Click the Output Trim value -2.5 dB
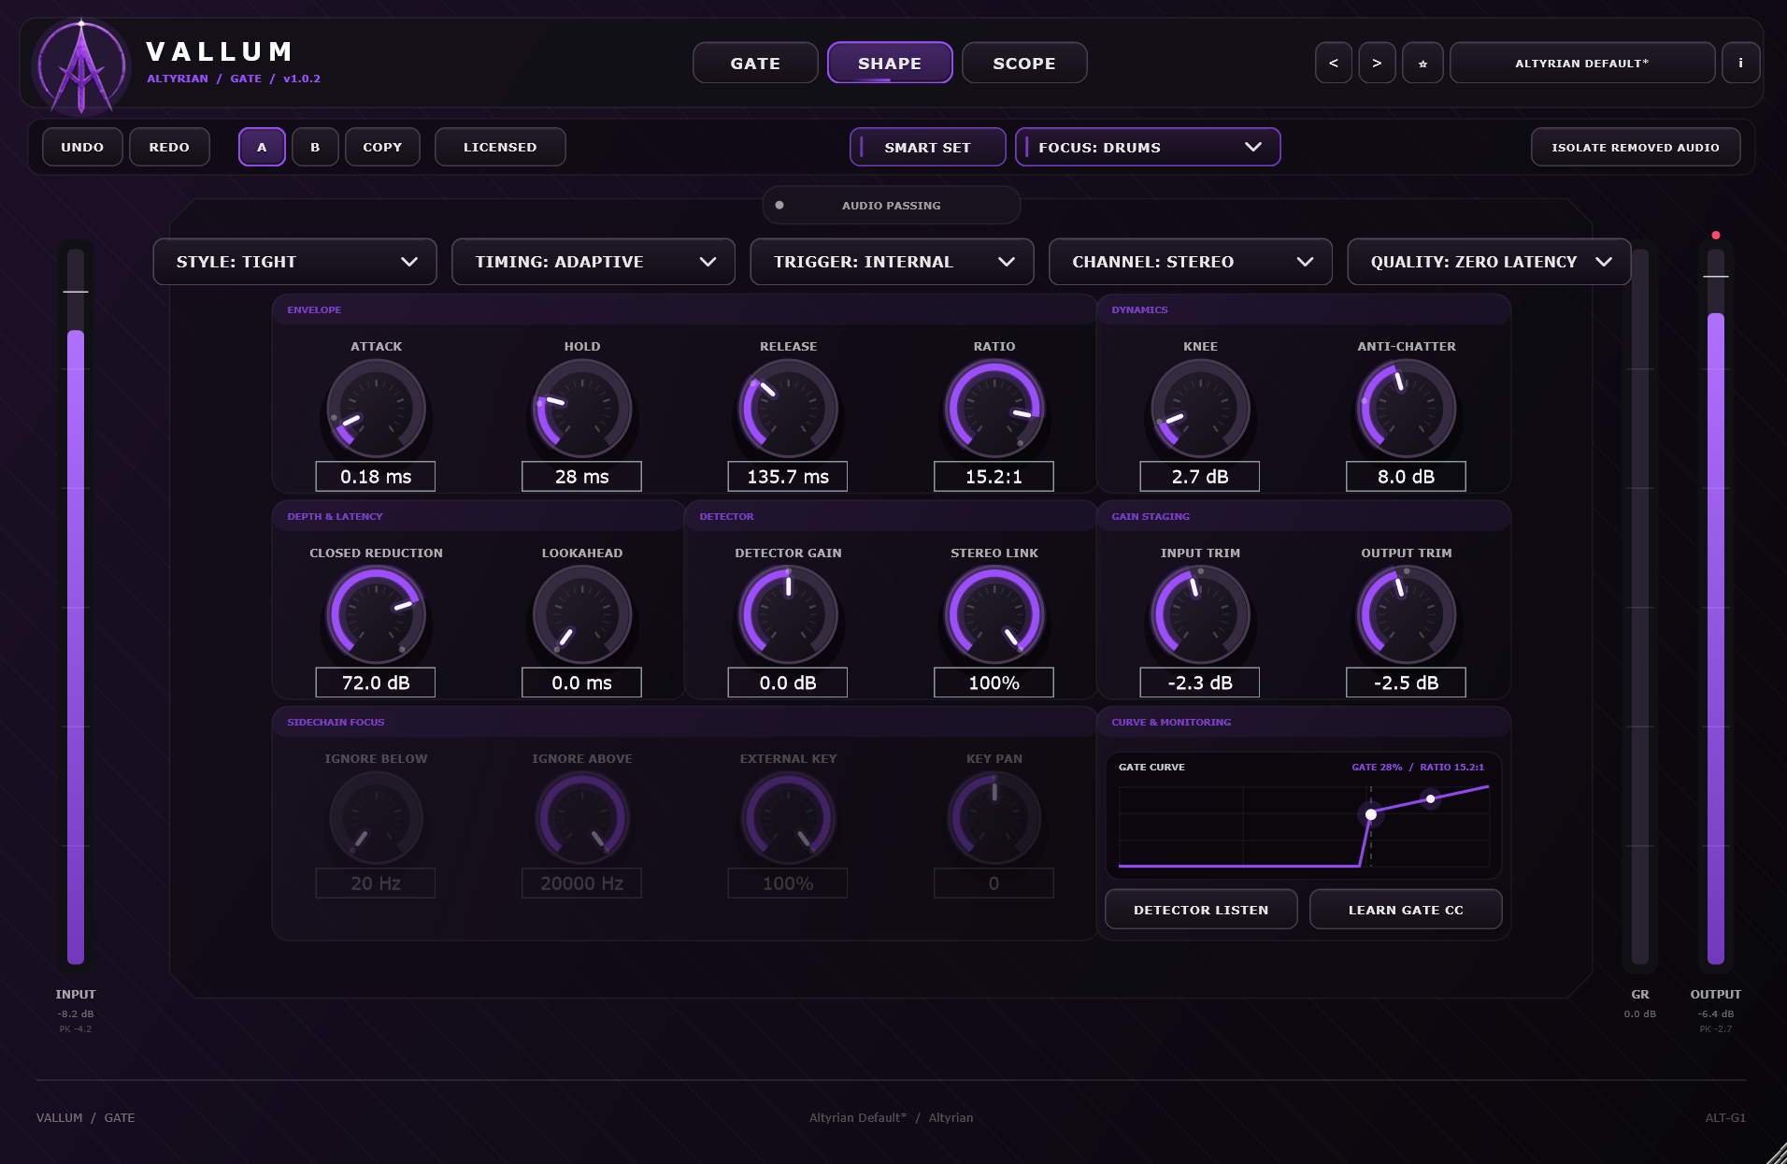 point(1406,683)
